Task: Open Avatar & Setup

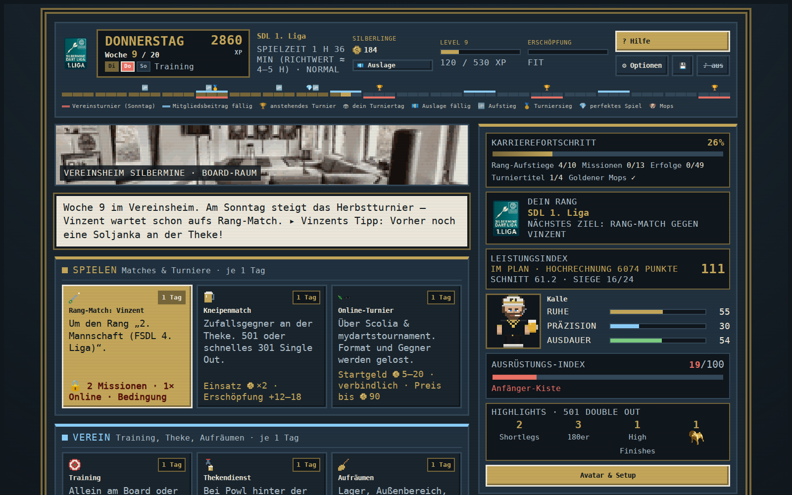Action: pos(608,475)
